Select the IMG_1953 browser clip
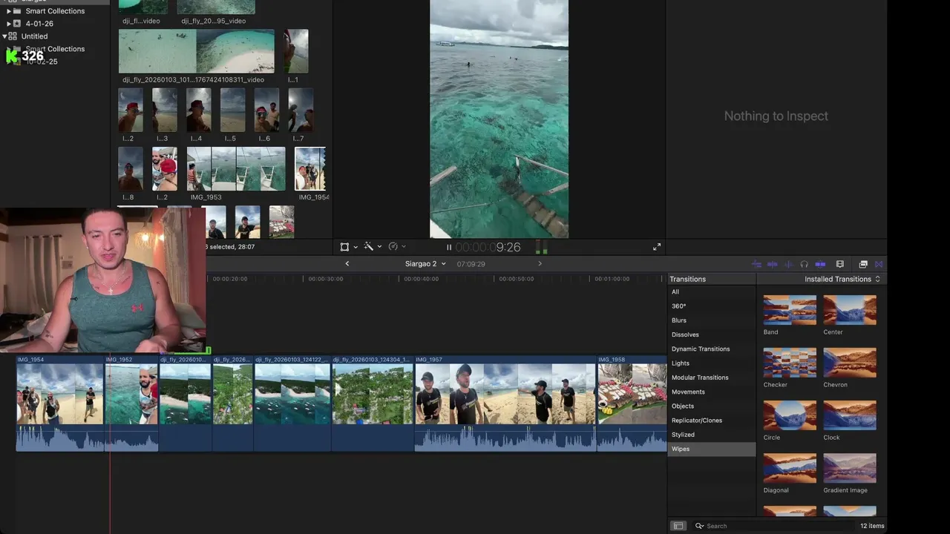Screen dimensions: 950x534 (x=236, y=169)
